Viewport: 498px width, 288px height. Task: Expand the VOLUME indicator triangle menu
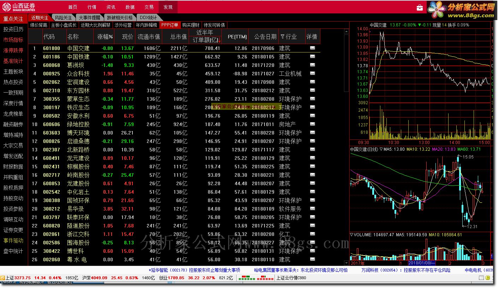352,234
